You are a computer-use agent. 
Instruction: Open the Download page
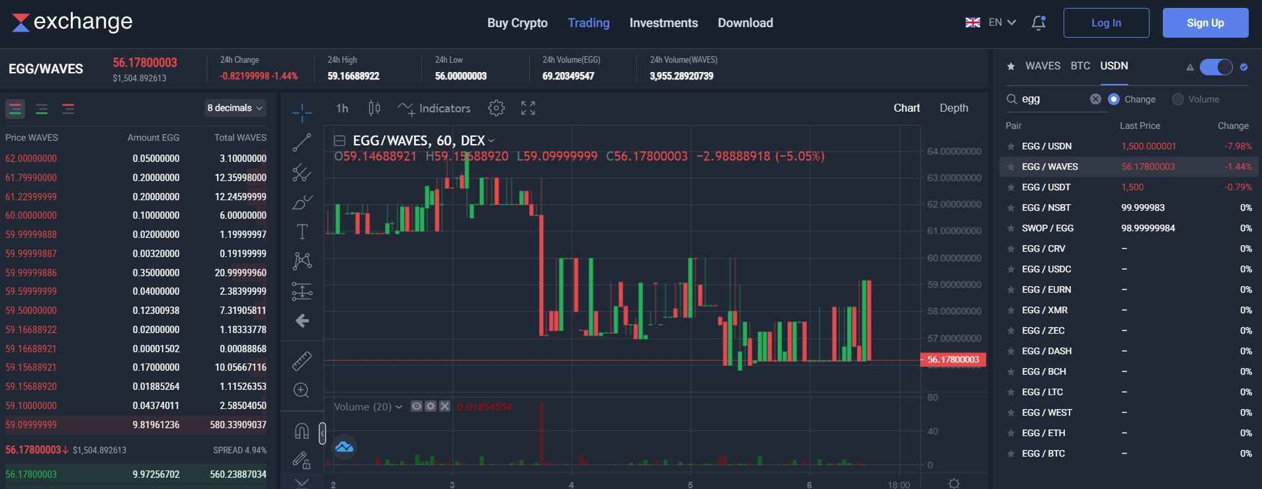745,23
